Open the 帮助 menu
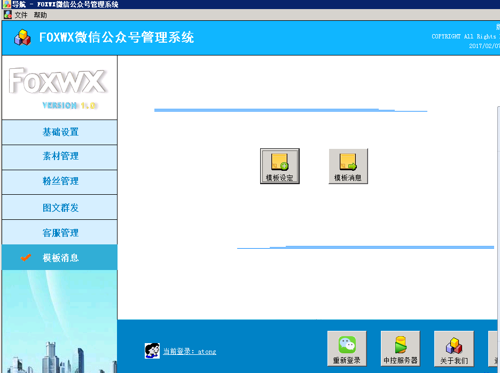 40,15
